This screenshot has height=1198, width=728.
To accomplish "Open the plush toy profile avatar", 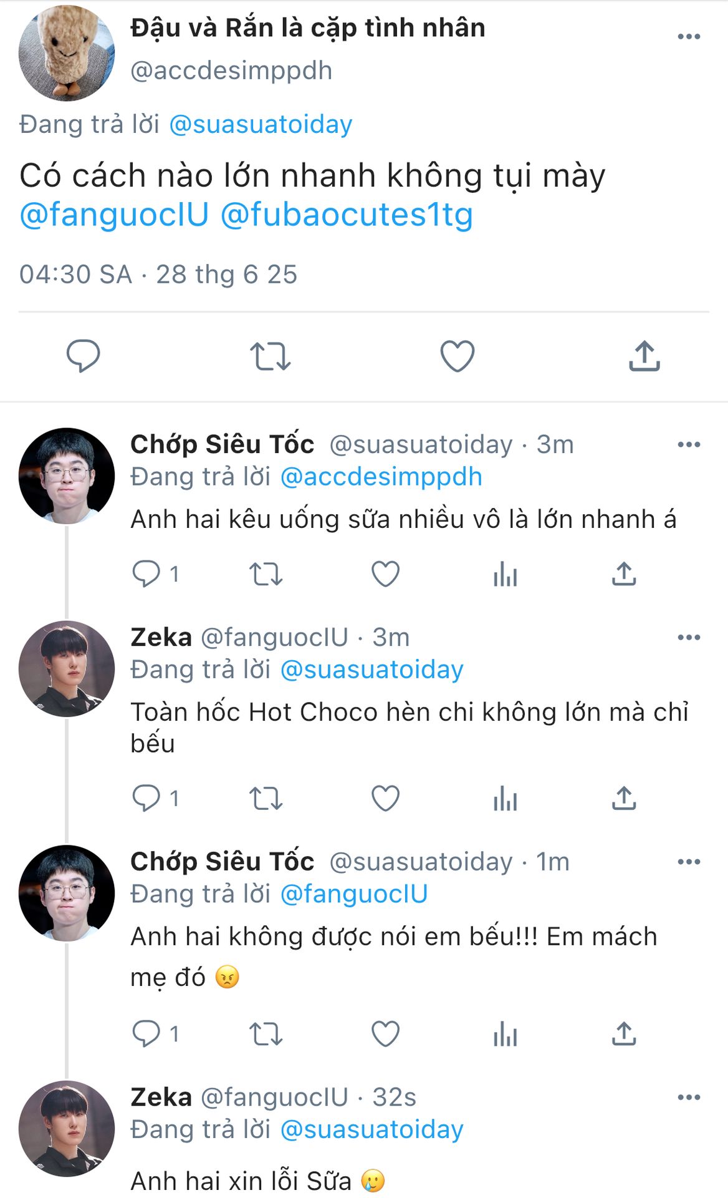I will pos(66,52).
